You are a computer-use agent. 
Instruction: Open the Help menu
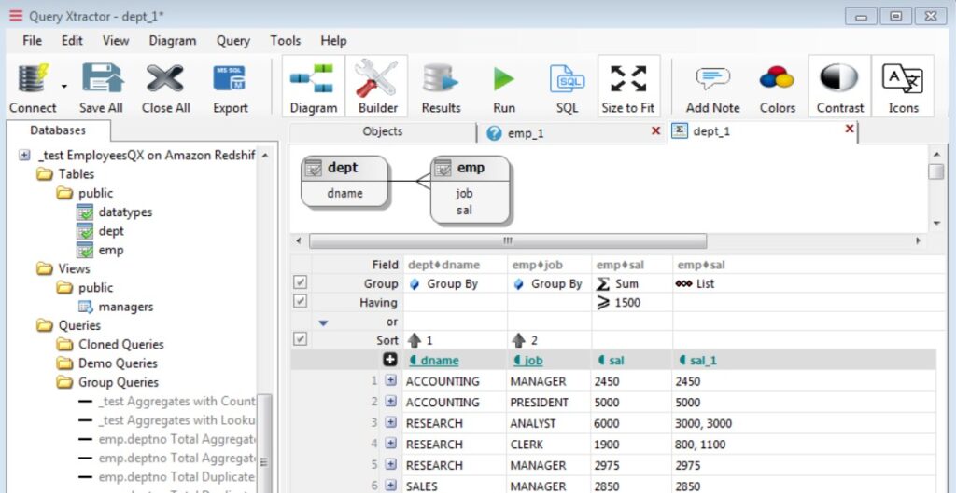click(333, 41)
